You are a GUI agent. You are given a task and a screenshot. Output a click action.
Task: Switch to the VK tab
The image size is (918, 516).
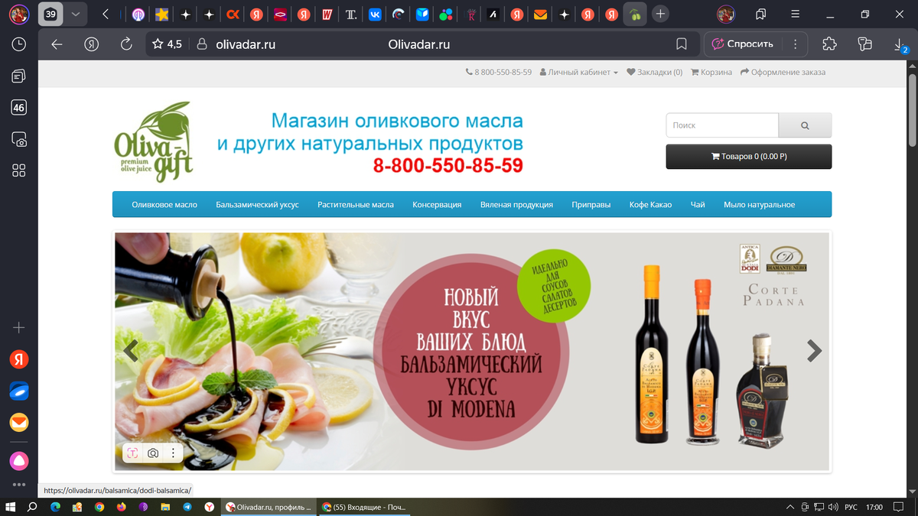click(374, 14)
